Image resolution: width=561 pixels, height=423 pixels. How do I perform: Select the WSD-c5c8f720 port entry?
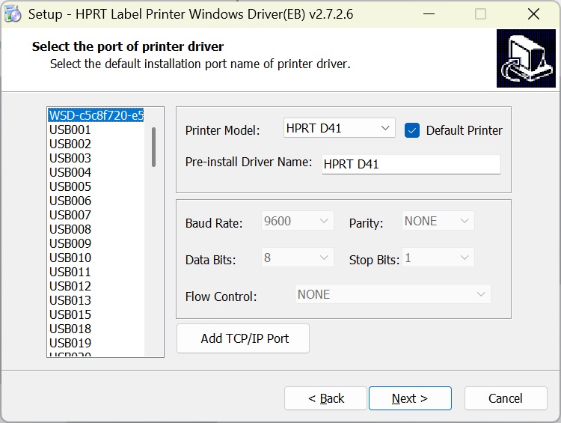pos(96,115)
